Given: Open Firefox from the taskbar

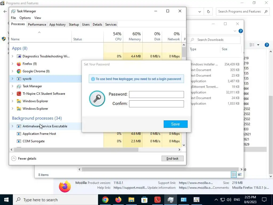Looking at the screenshot, I should (x=118, y=200).
